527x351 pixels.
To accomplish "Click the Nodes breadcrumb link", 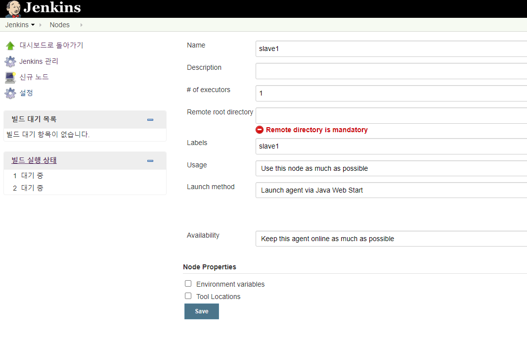I will click(59, 25).
